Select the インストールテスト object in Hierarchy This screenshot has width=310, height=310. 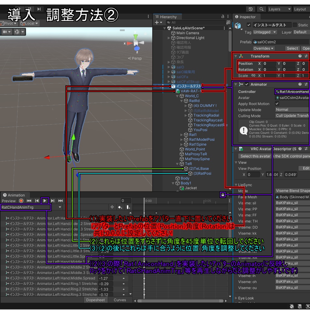tap(188, 86)
